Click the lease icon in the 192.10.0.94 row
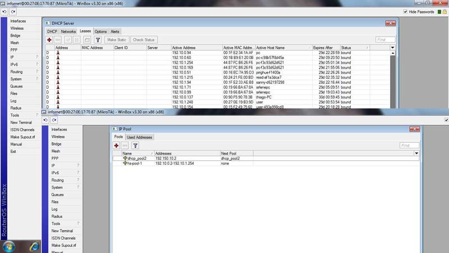Image resolution: width=449 pixels, height=253 pixels. [x=58, y=53]
